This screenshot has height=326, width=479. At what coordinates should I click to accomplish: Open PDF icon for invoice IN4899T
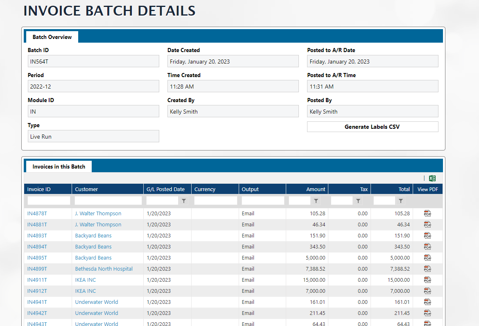(427, 269)
